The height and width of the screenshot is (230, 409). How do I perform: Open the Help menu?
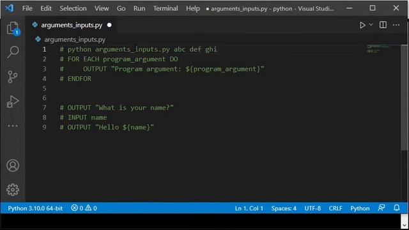193,8
